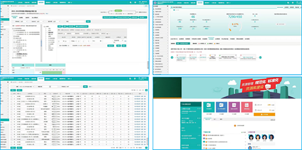Open the first filter dropdown in the tree panel

point(24,22)
